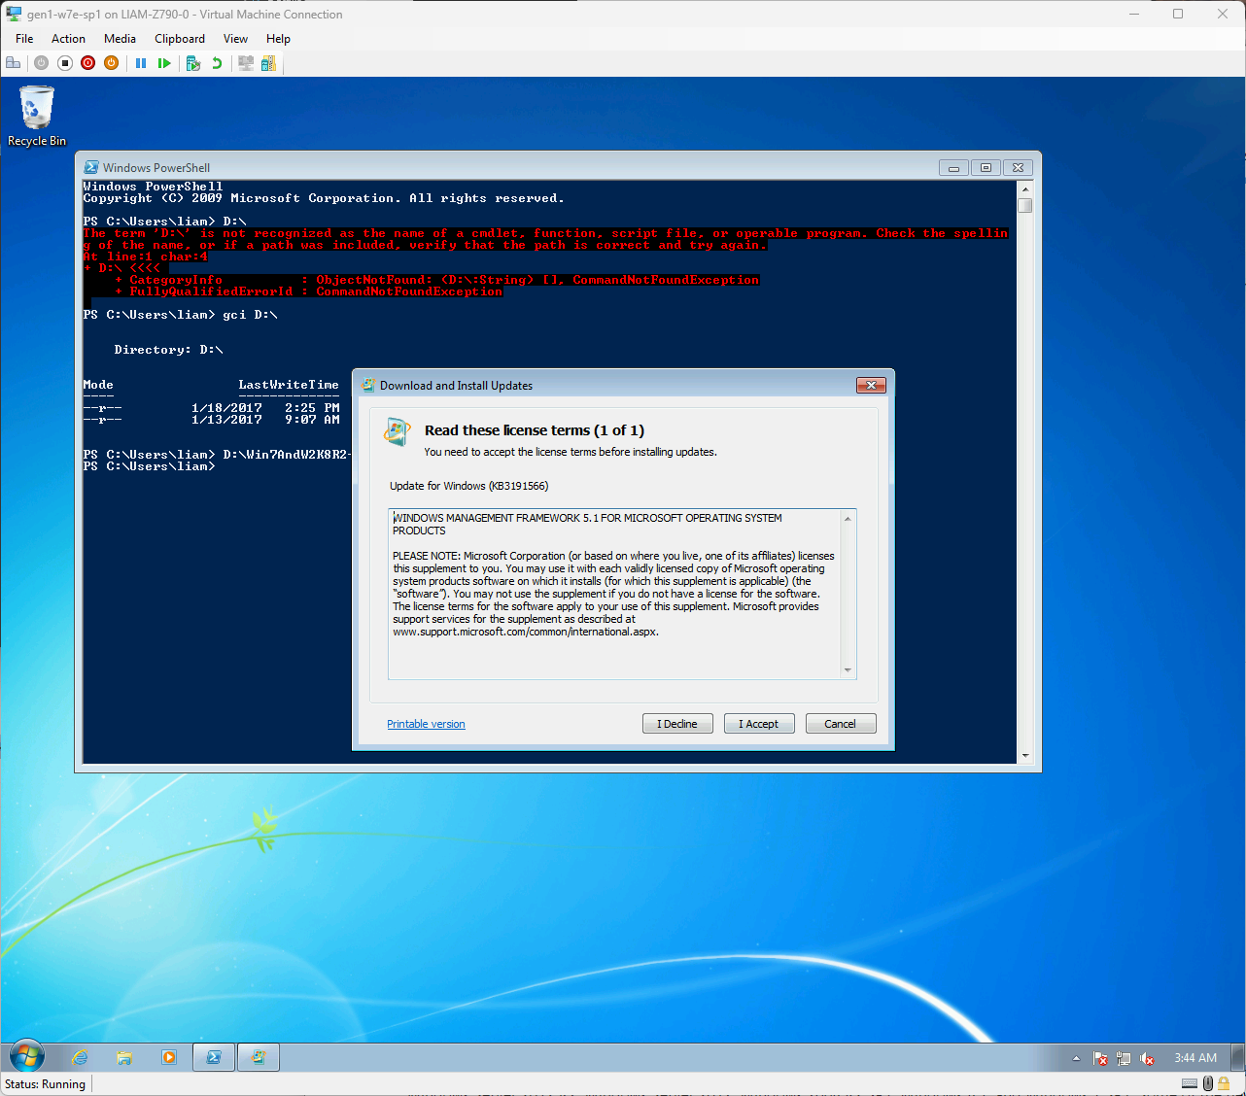Open the File menu

pyautogui.click(x=24, y=39)
